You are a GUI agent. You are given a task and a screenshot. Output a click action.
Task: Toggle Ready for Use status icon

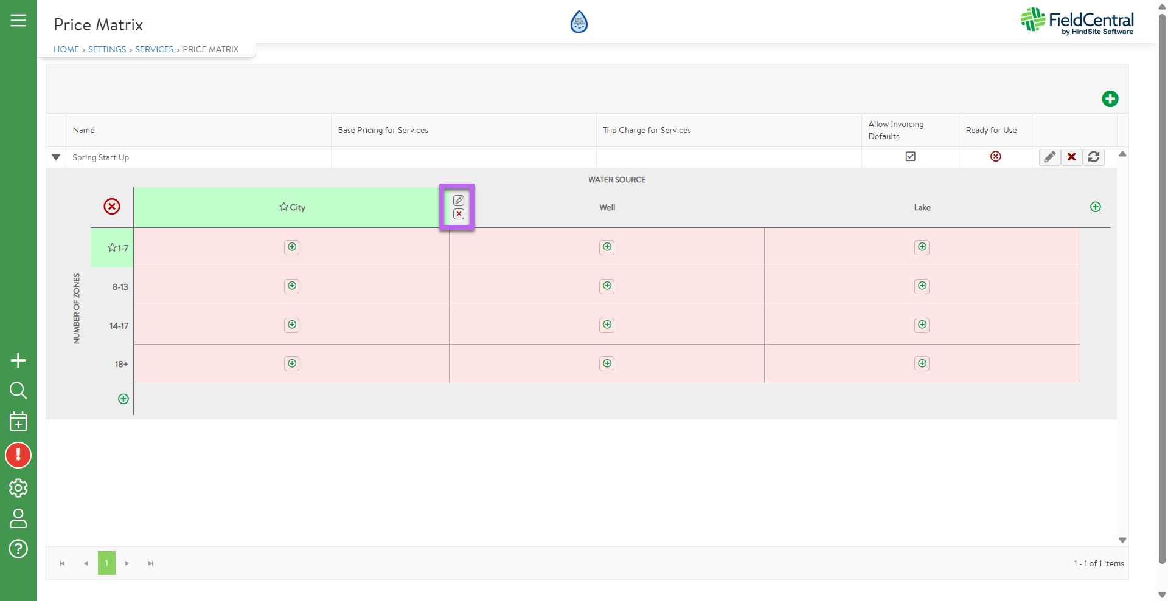point(995,157)
